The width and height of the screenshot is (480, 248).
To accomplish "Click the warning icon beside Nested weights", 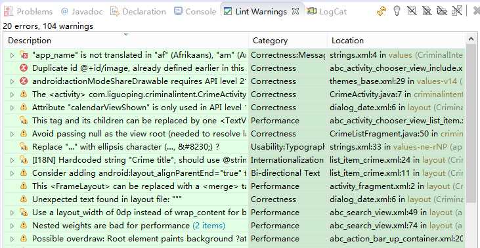I will click(x=24, y=226).
